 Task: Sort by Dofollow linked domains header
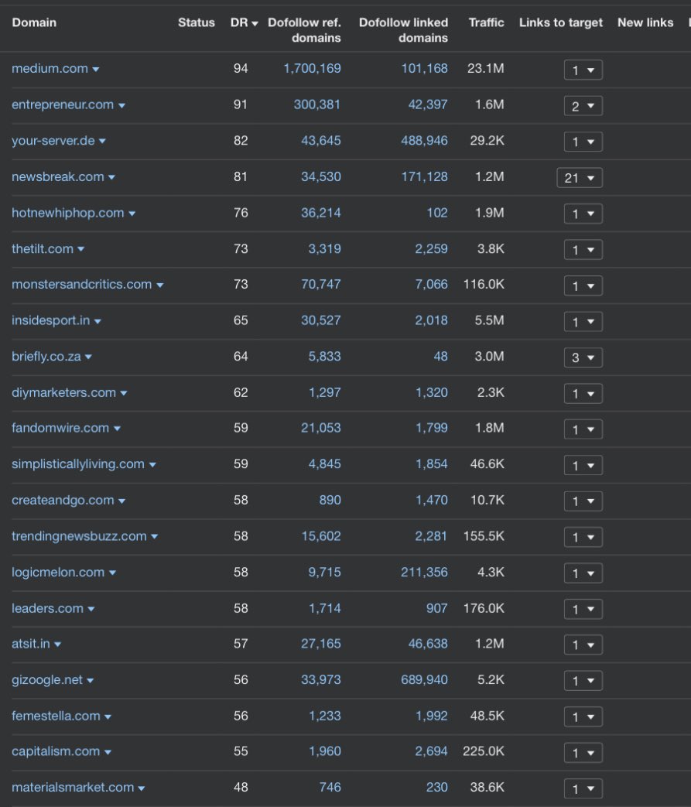click(x=403, y=30)
